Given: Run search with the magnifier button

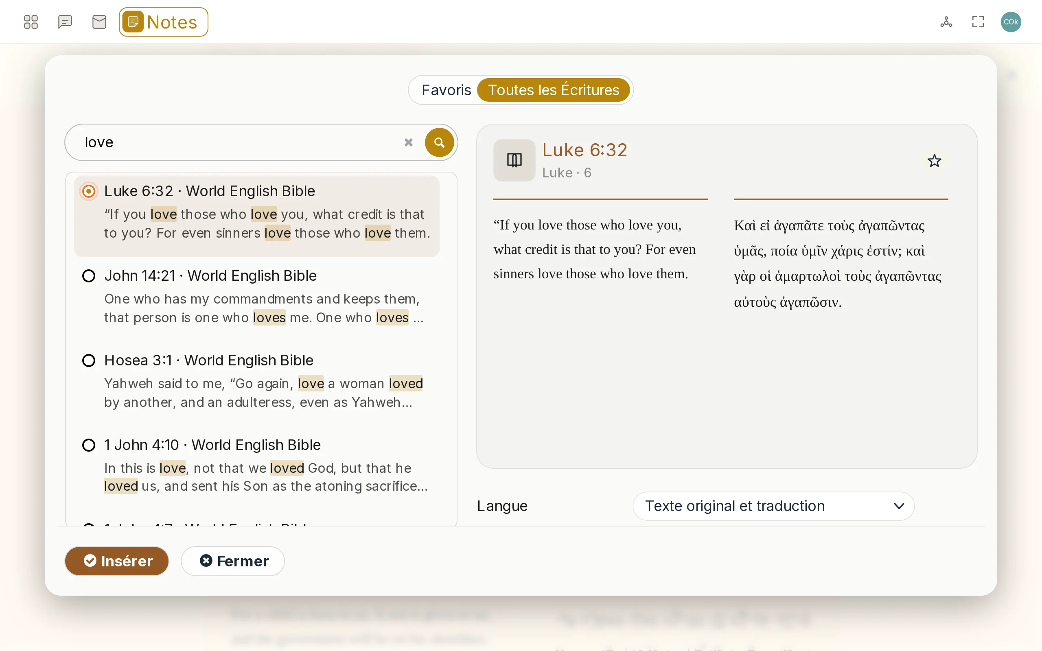Looking at the screenshot, I should click(x=439, y=142).
